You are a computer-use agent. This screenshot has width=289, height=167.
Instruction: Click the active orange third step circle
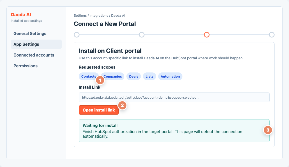coord(207,35)
